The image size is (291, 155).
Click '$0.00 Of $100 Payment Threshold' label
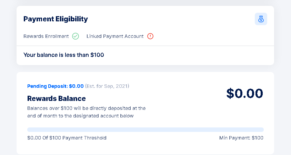click(67, 138)
